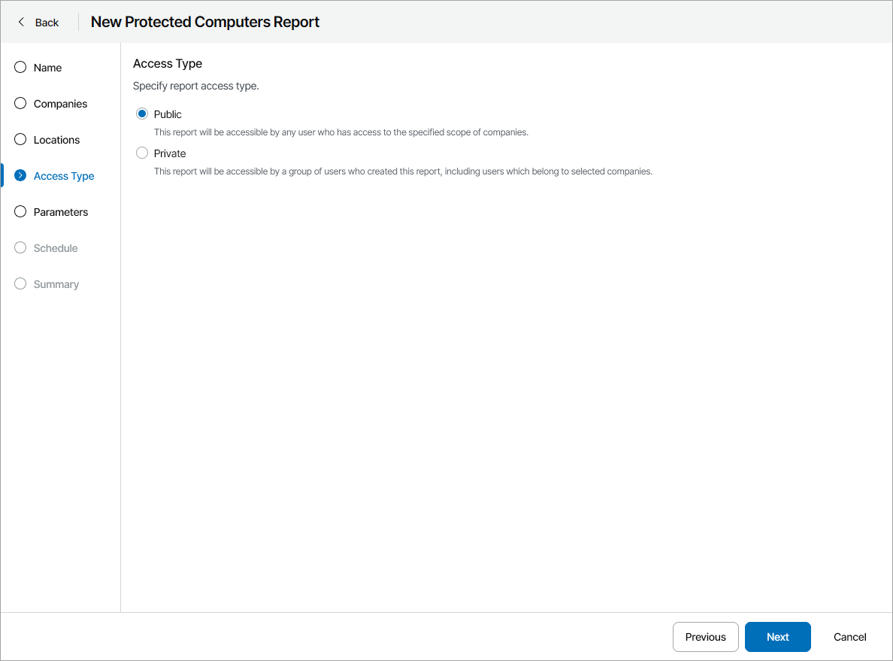Click the Locations step circle icon
Screen dimensions: 893x661
[x=20, y=140]
